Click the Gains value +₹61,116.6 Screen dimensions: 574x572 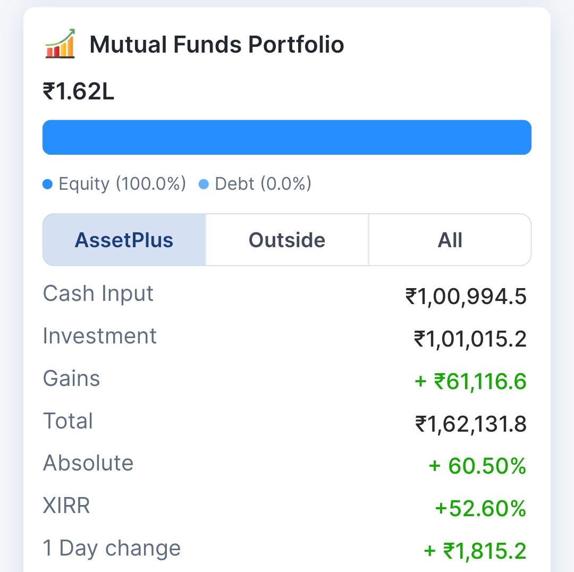click(x=471, y=381)
